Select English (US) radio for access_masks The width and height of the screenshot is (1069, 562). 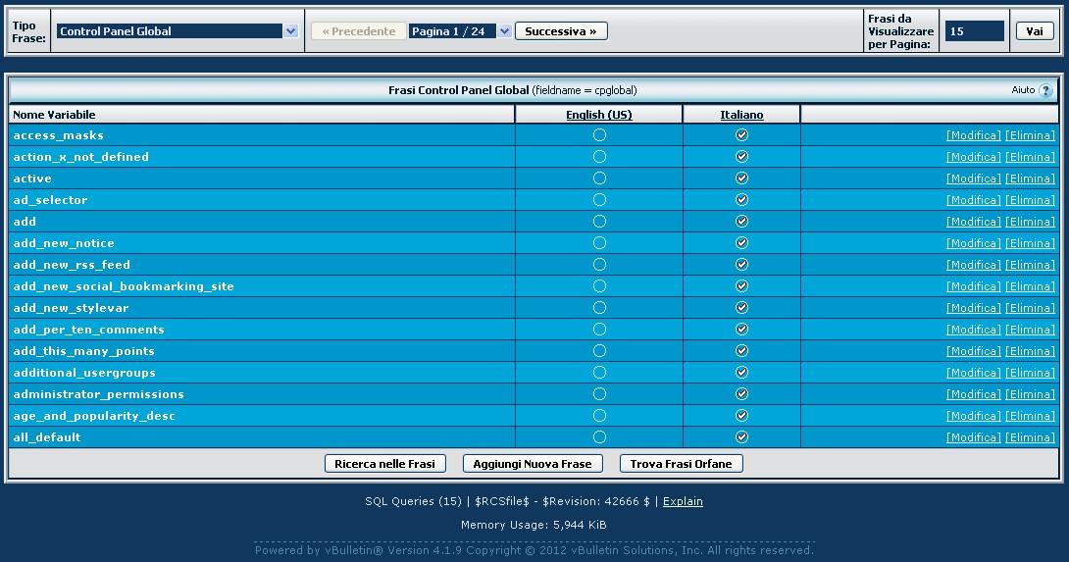coord(599,135)
